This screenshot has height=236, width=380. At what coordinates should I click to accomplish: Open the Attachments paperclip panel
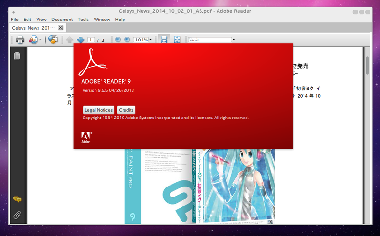(17, 215)
